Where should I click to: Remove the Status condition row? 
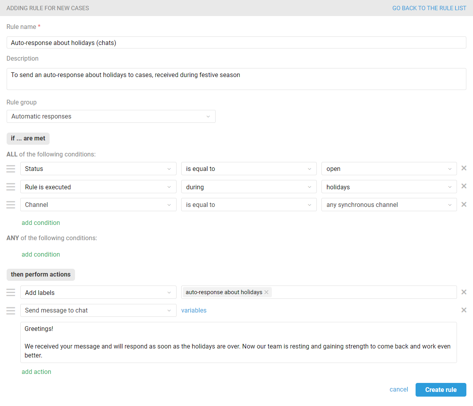[x=464, y=168]
